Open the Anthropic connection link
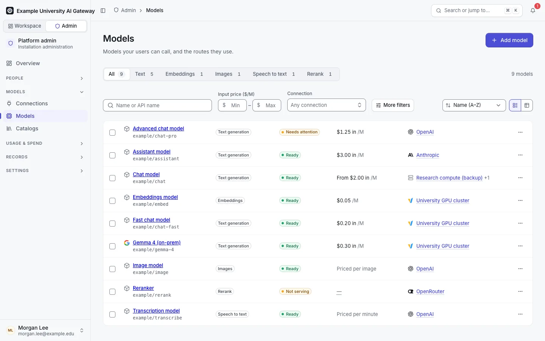 (428, 155)
